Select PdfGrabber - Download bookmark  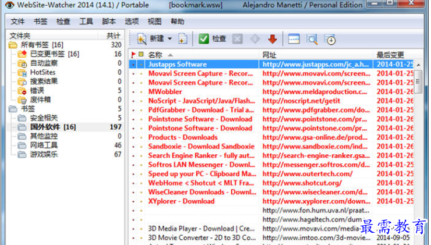(271, 110)
